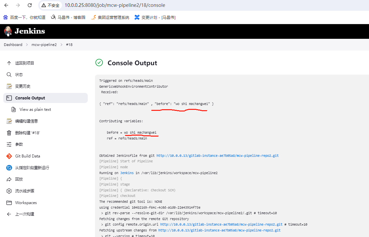Open the 马昌伟 - 博客园 bookmark
This screenshot has width=369, height=237.
(68, 17)
